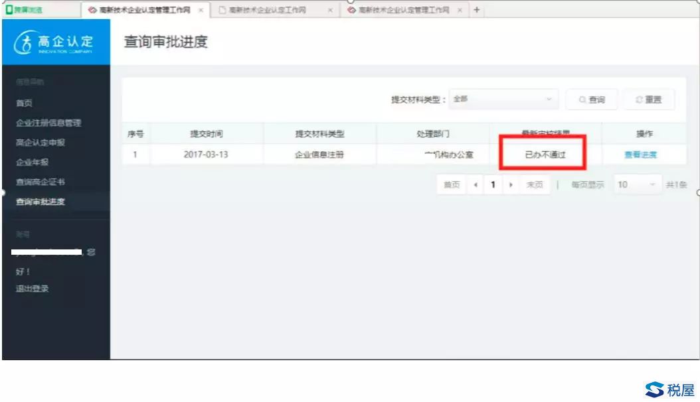Viewport: 700px width, 402px height.
Task: Open a new browser tab with plus button
Action: pos(477,10)
